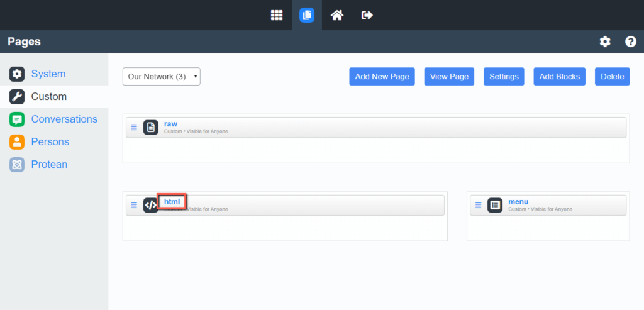
Task: Click the menu page list icon
Action: click(x=495, y=205)
